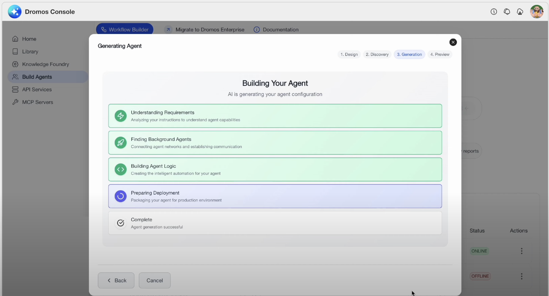Click the Cancel button

click(x=154, y=280)
